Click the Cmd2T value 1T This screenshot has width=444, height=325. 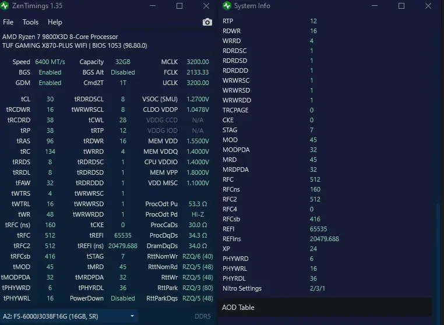coord(122,83)
